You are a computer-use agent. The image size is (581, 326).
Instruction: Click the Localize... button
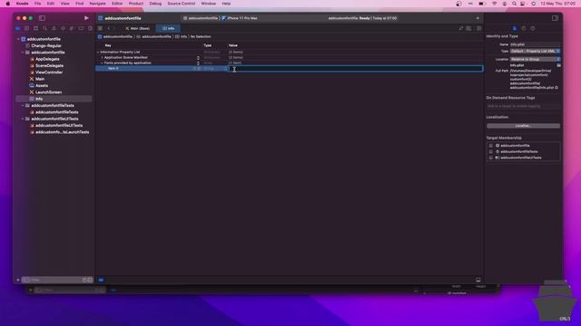point(523,126)
